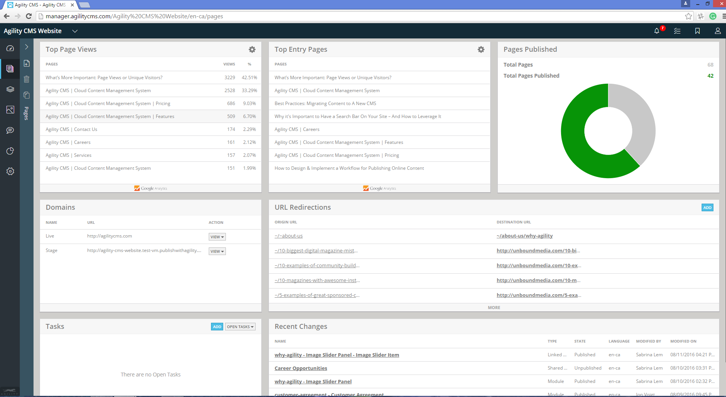
Task: Click the copy page icon in Pages panel
Action: [27, 95]
